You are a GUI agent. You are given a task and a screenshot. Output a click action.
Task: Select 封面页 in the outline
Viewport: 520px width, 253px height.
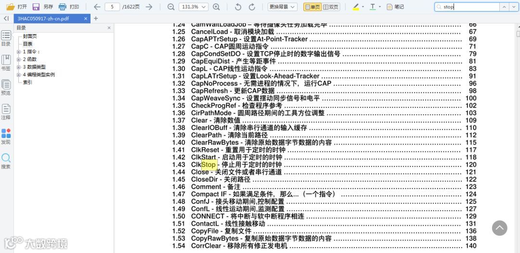coord(30,37)
